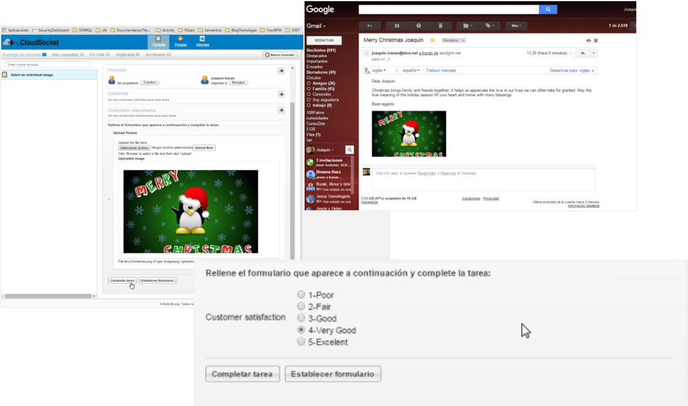Screen dimensions: 688x406
Task: Add related content with the Contenidos relacionados plus
Action: coord(281,110)
